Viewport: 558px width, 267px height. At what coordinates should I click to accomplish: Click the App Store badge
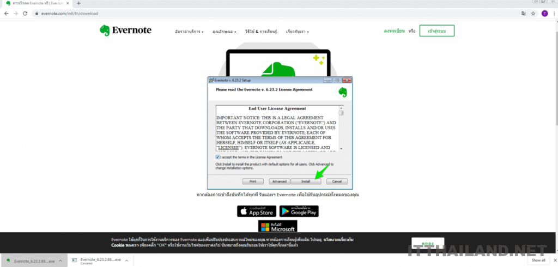257,211
